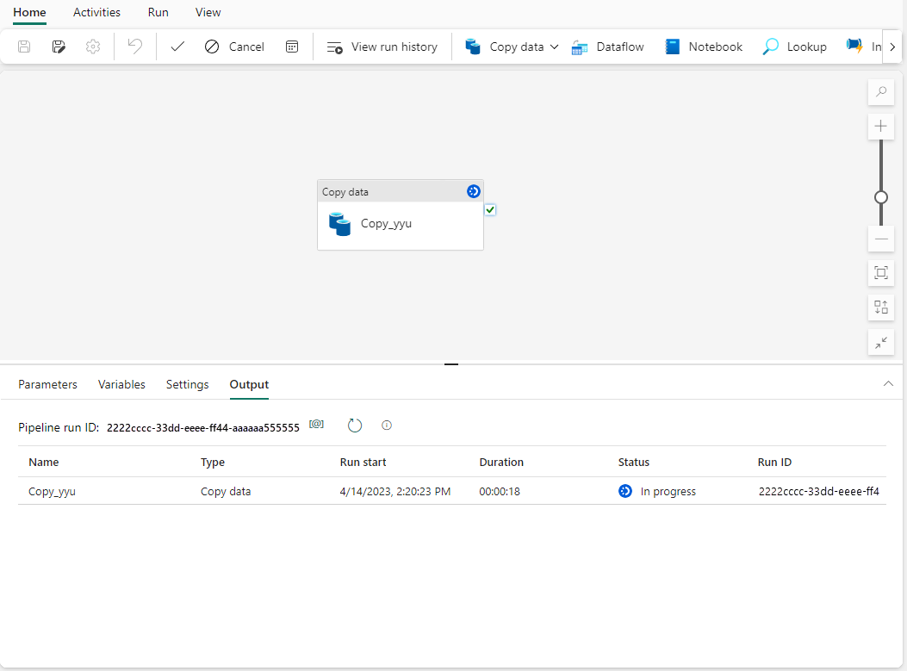907x671 pixels.
Task: Click the output info icon
Action: click(387, 426)
